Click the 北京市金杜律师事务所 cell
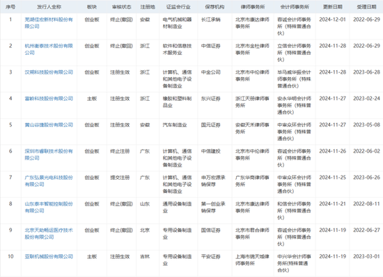Screen dimensions: 383x277 (x=252, y=49)
